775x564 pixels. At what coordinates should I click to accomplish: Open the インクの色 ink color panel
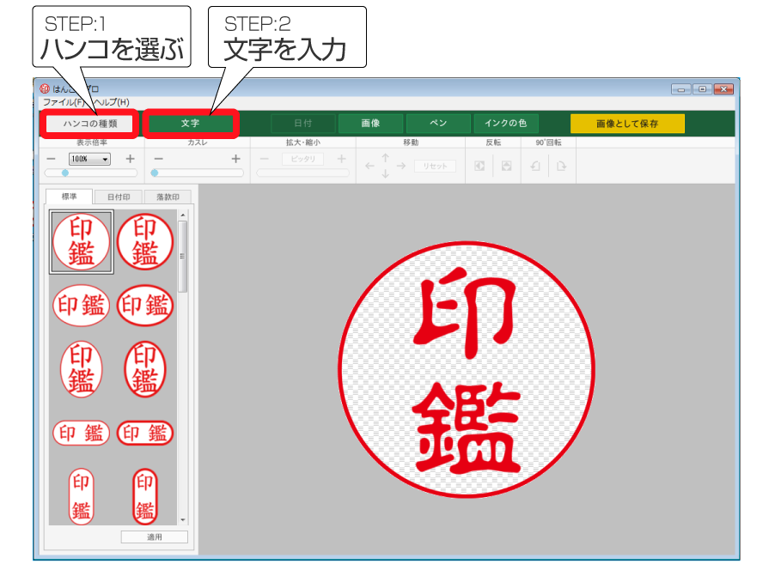point(506,123)
